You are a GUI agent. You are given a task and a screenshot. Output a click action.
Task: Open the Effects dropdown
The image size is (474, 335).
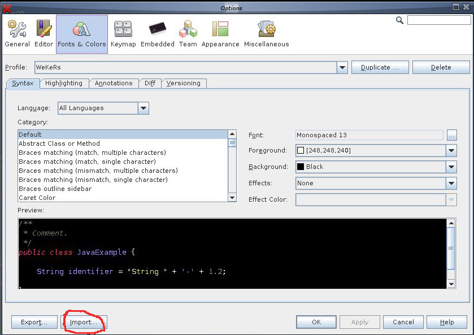pos(450,183)
